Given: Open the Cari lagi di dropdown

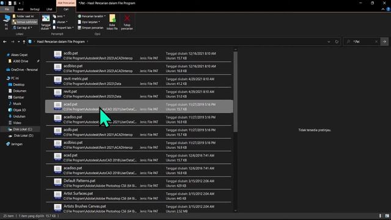Looking at the screenshot, I should click(x=23, y=28).
